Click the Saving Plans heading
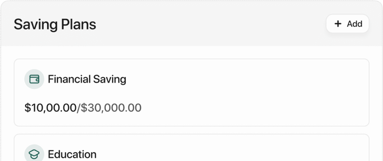This screenshot has height=161, width=383. click(55, 24)
